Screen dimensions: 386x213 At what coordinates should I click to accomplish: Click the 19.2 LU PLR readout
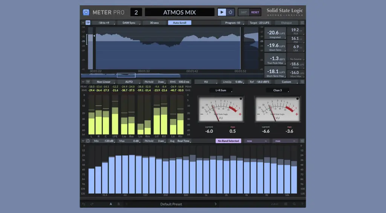pyautogui.click(x=296, y=31)
